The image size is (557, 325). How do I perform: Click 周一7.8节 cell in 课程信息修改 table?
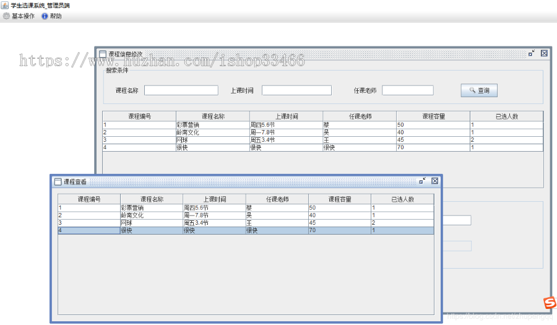[x=287, y=132]
